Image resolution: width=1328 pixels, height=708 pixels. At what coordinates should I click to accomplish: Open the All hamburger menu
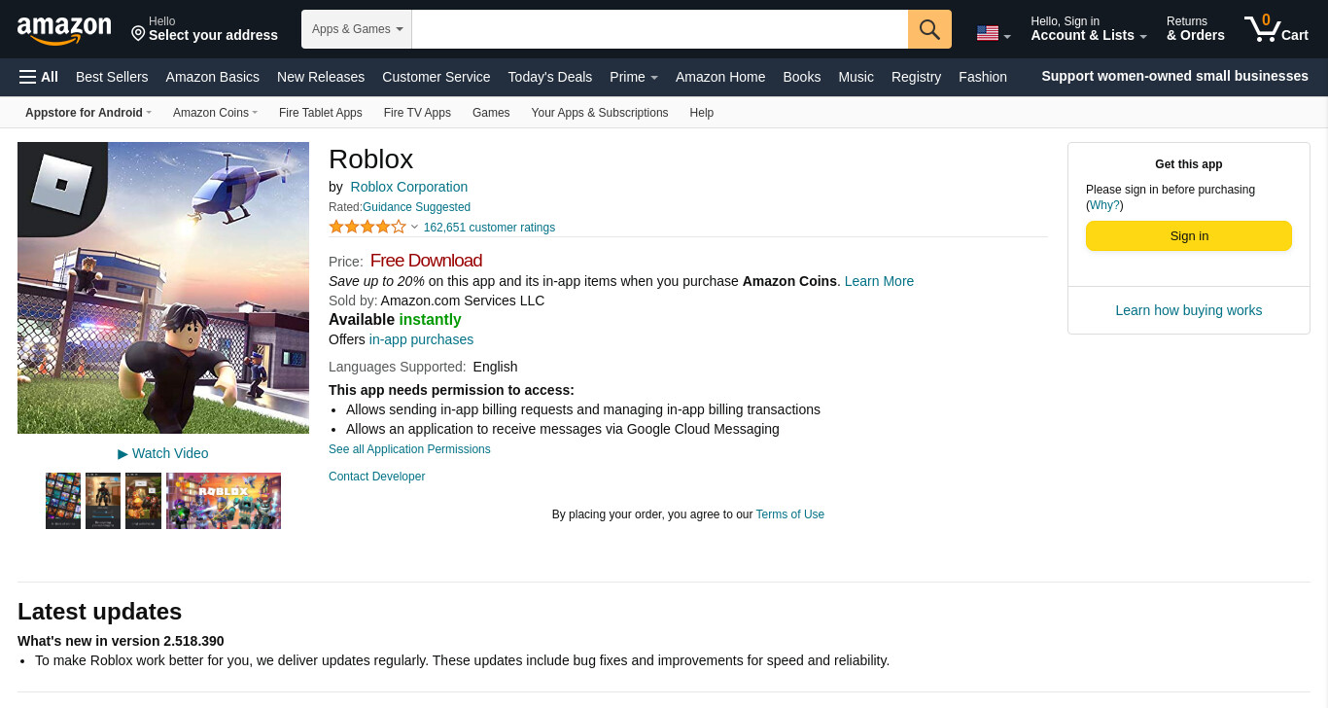click(39, 77)
